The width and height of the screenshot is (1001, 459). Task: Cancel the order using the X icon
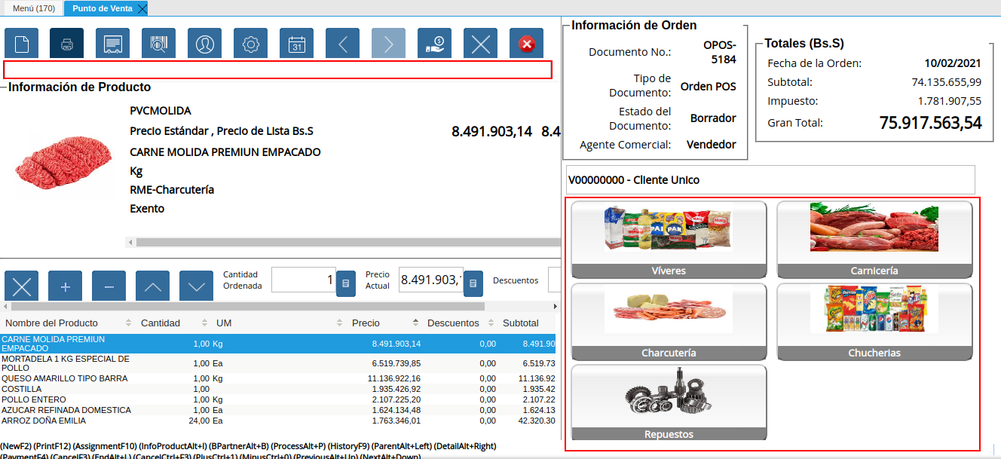tap(480, 43)
